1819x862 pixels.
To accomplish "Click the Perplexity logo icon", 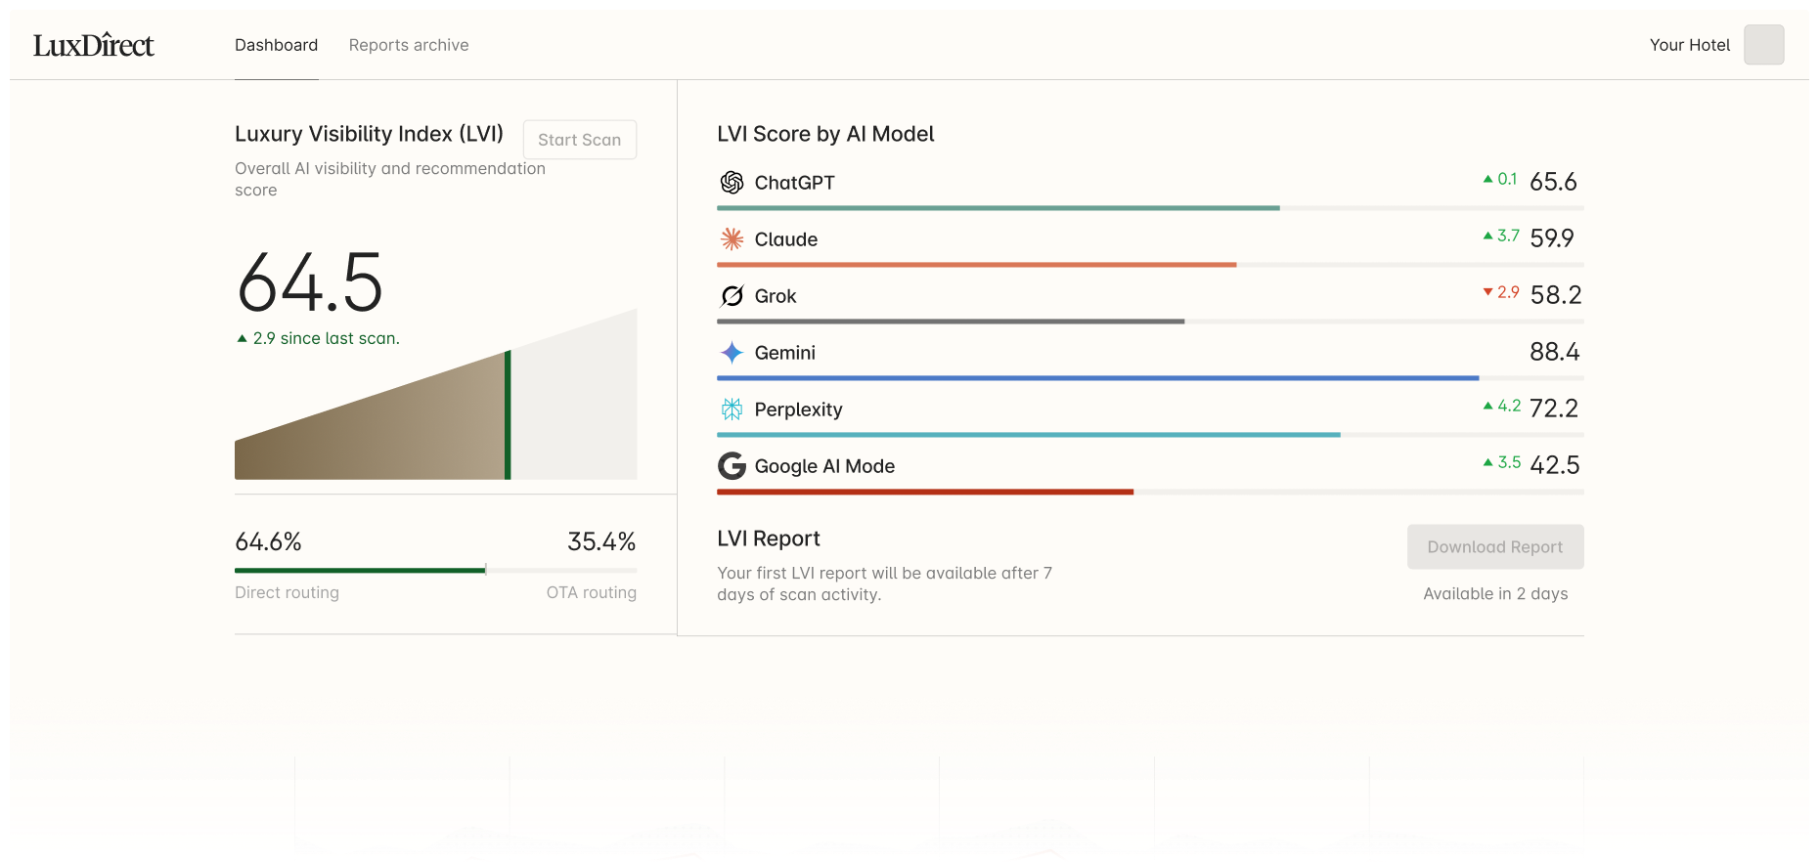I will (732, 409).
